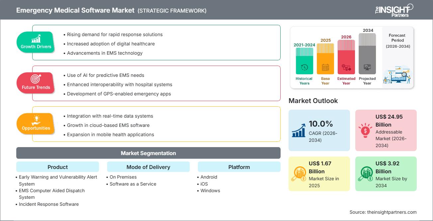Switch to the Mode of Delivery tab
Image resolution: width=433 pixels, height=221 pixels.
148,167
